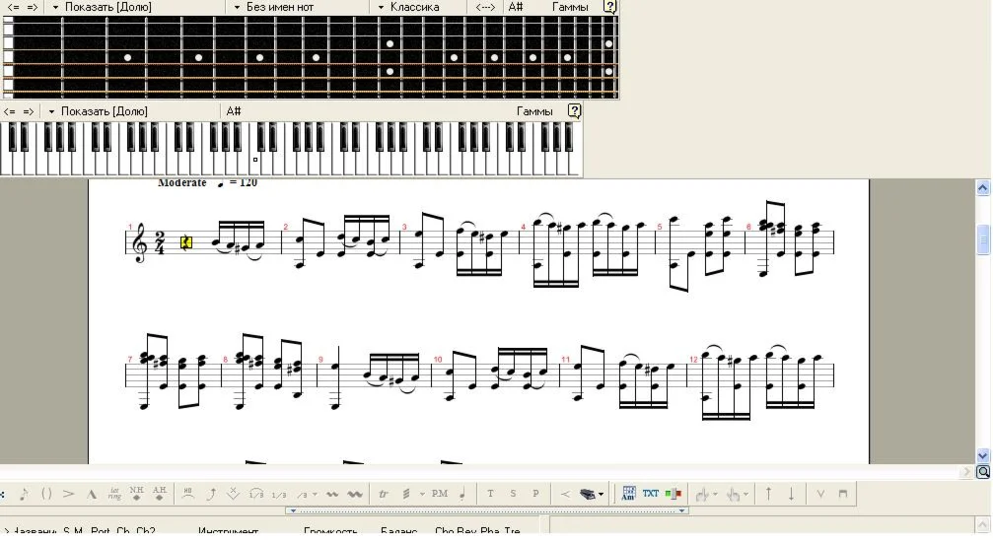Viewport: 993px width, 543px height.
Task: Apply artificial harmonic (A.H.) to note
Action: tap(160, 494)
